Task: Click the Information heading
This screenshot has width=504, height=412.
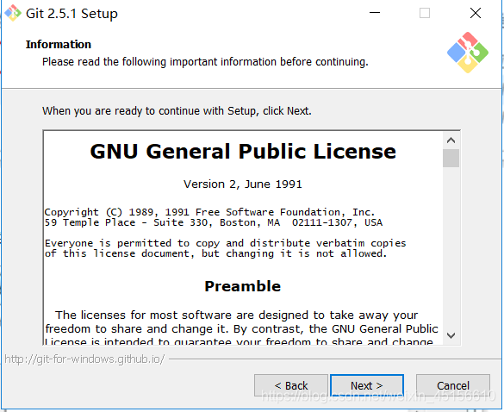Action: 59,44
